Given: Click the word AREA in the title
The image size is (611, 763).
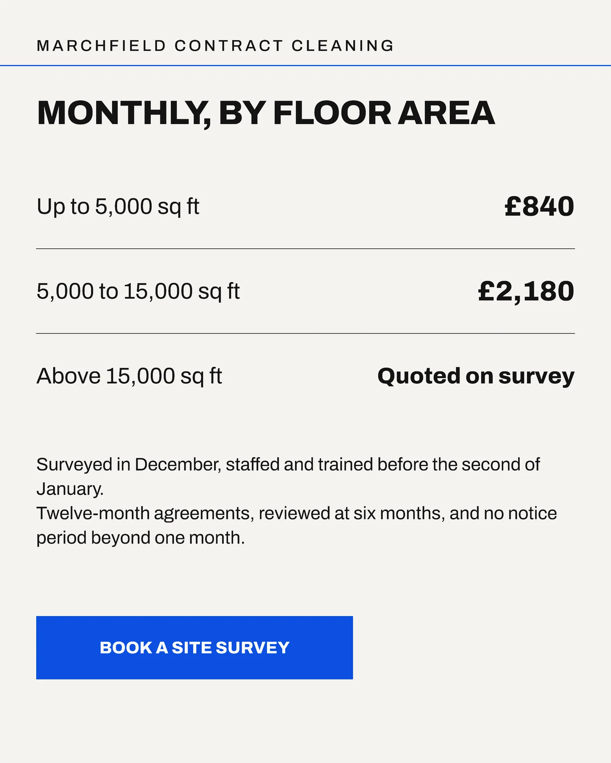Looking at the screenshot, I should click(x=446, y=113).
